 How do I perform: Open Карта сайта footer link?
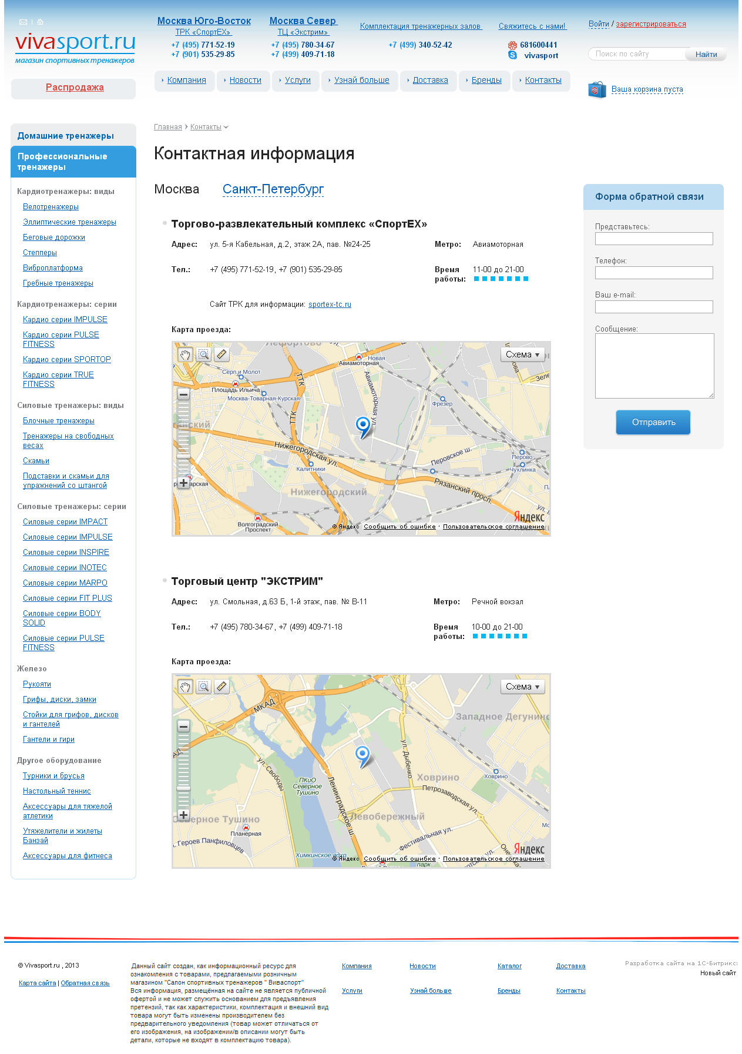tap(38, 983)
